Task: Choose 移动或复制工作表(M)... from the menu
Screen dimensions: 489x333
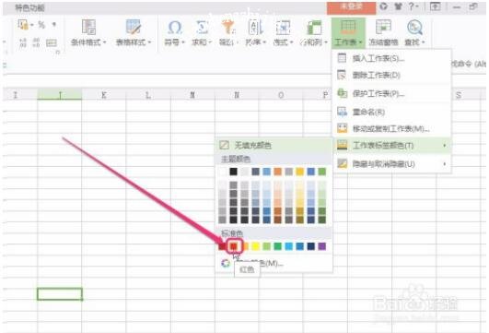Action: tap(390, 128)
